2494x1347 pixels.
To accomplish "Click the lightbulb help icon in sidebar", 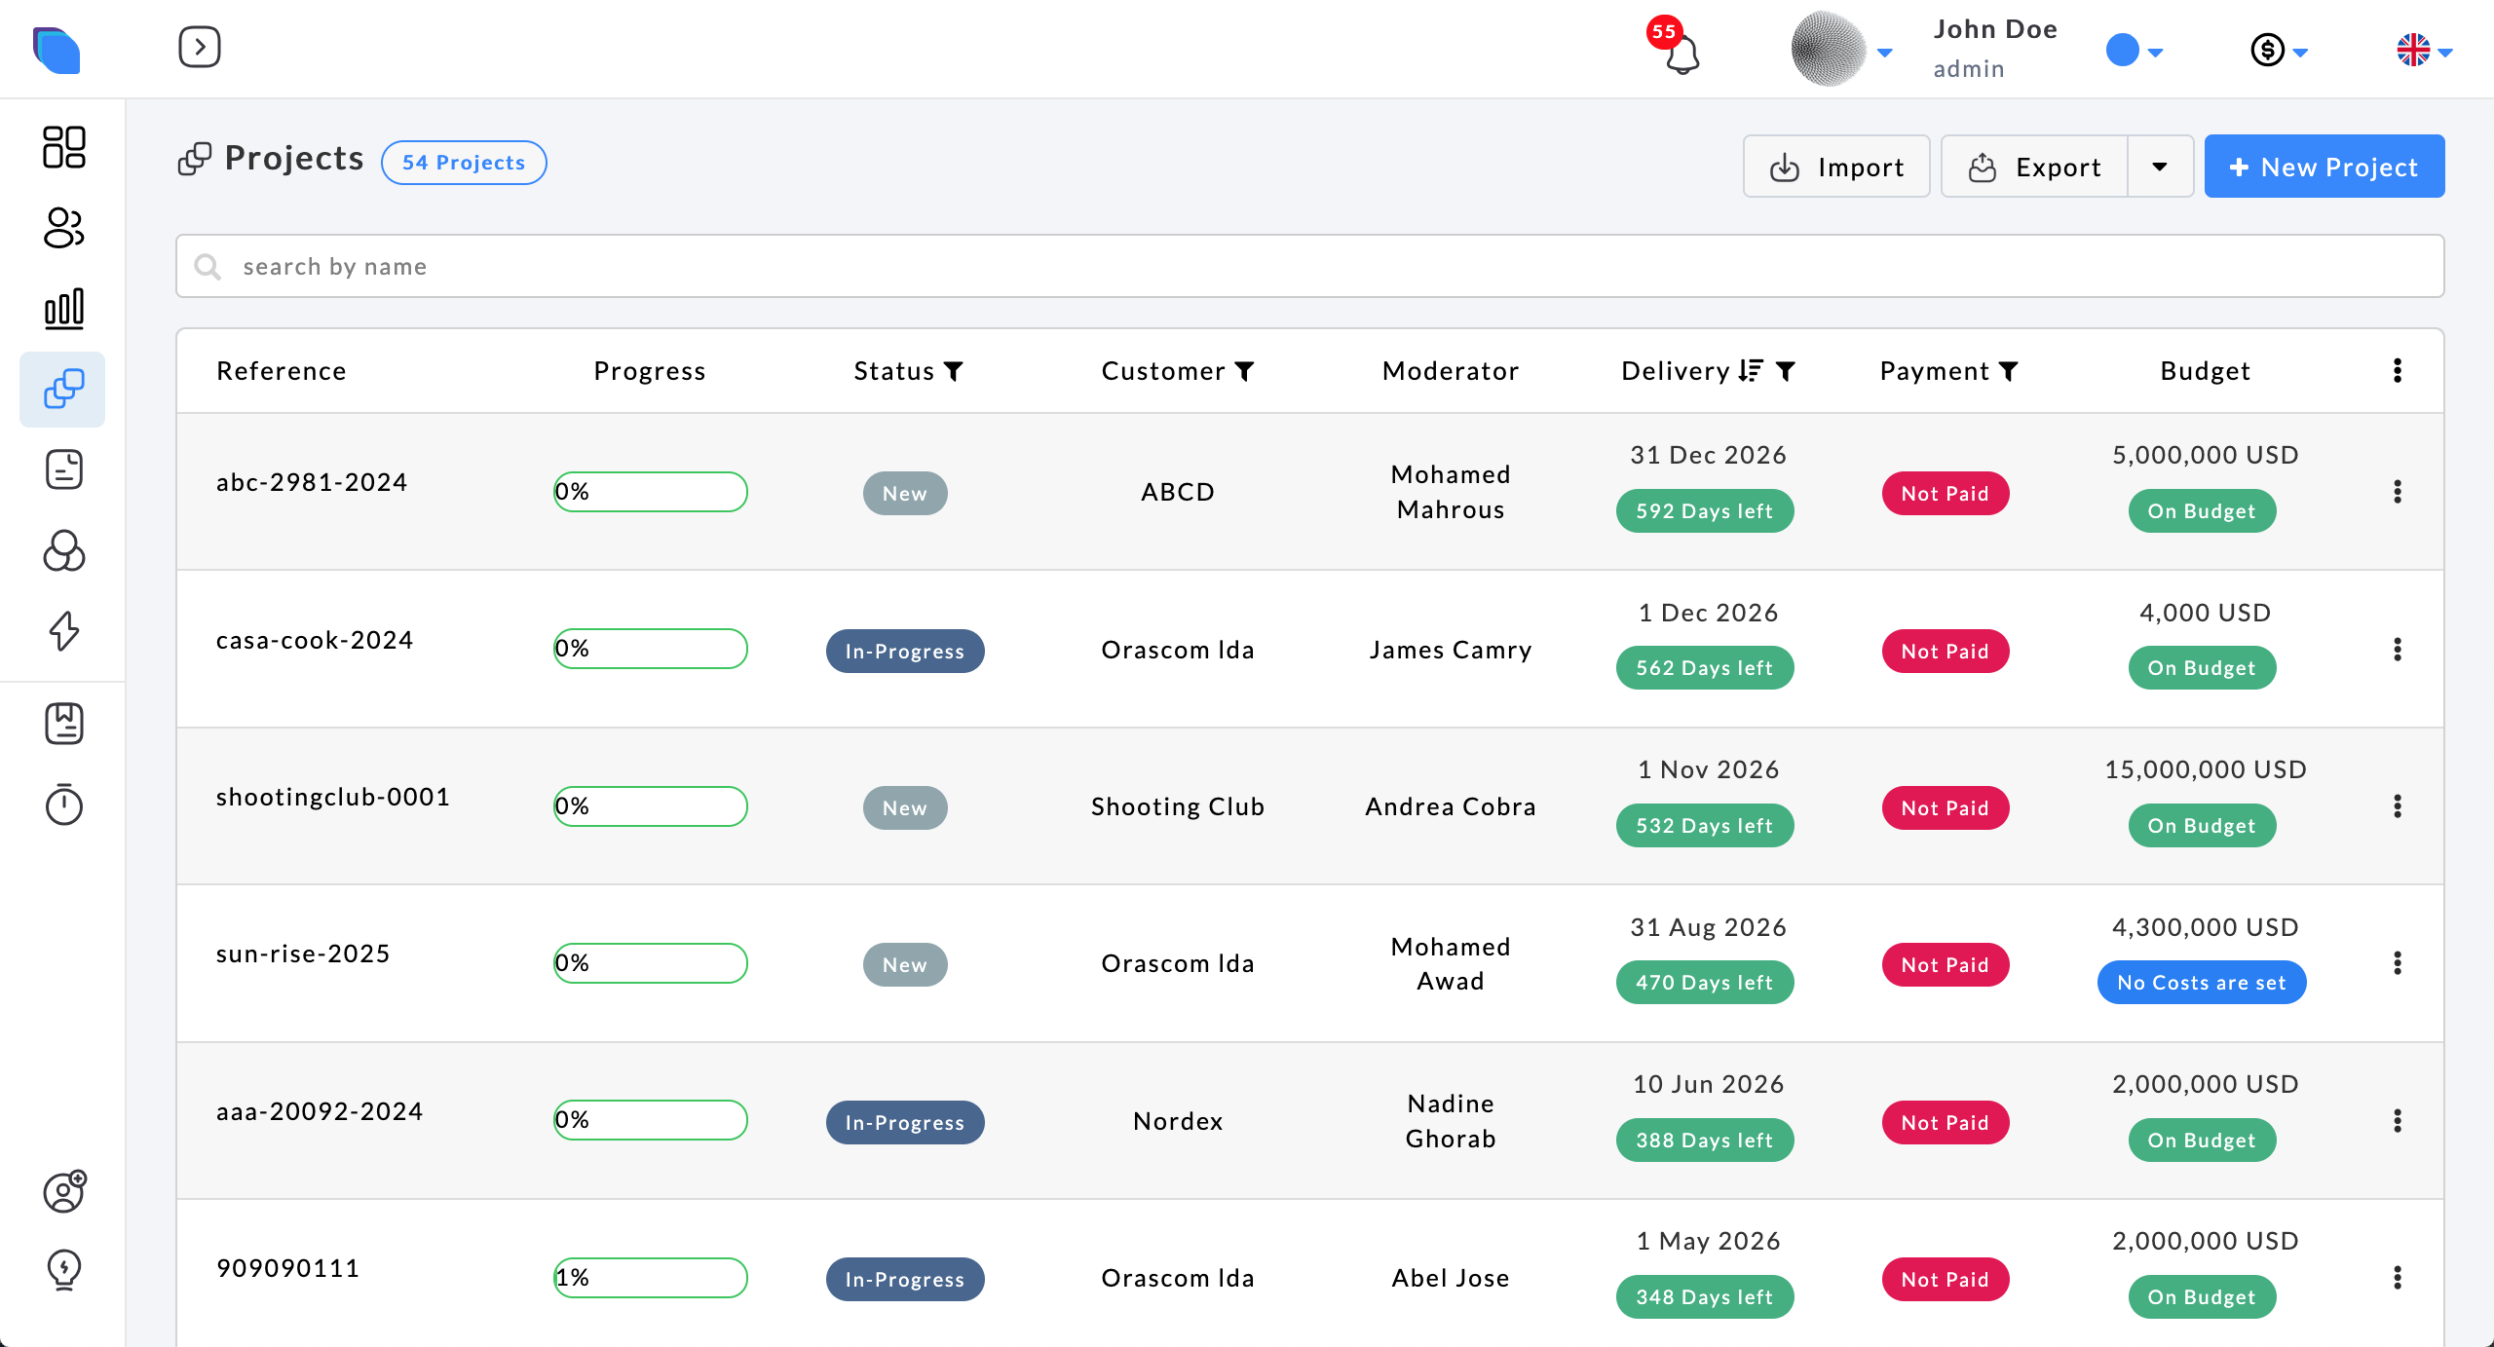I will [64, 1269].
